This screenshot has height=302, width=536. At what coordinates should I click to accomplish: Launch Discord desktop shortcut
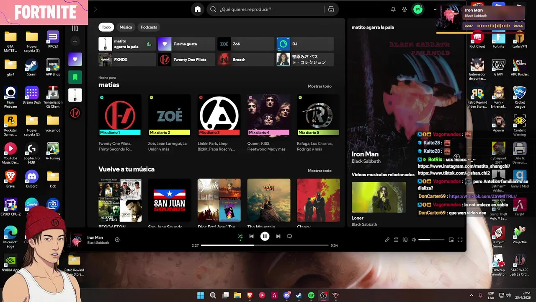pyautogui.click(x=31, y=179)
